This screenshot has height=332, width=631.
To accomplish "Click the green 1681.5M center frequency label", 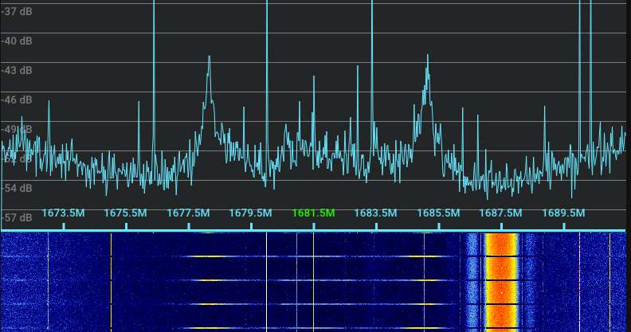I will tap(313, 213).
